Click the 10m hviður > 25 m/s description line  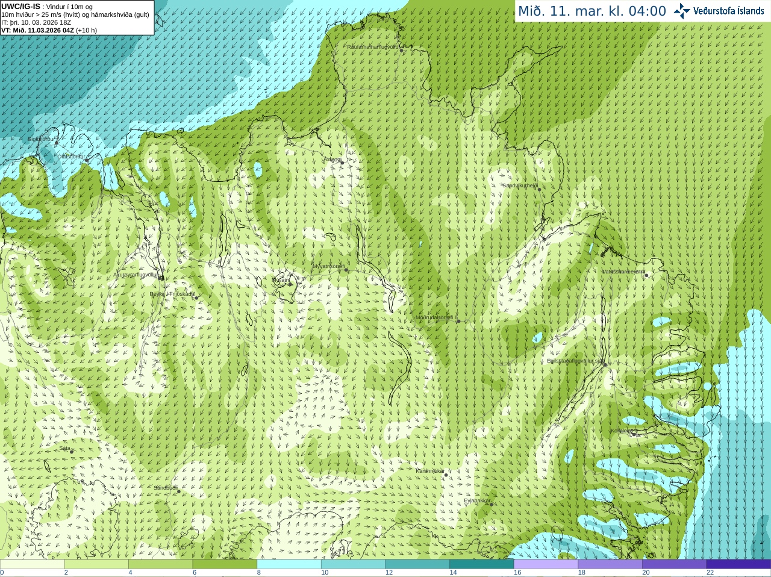(x=75, y=14)
